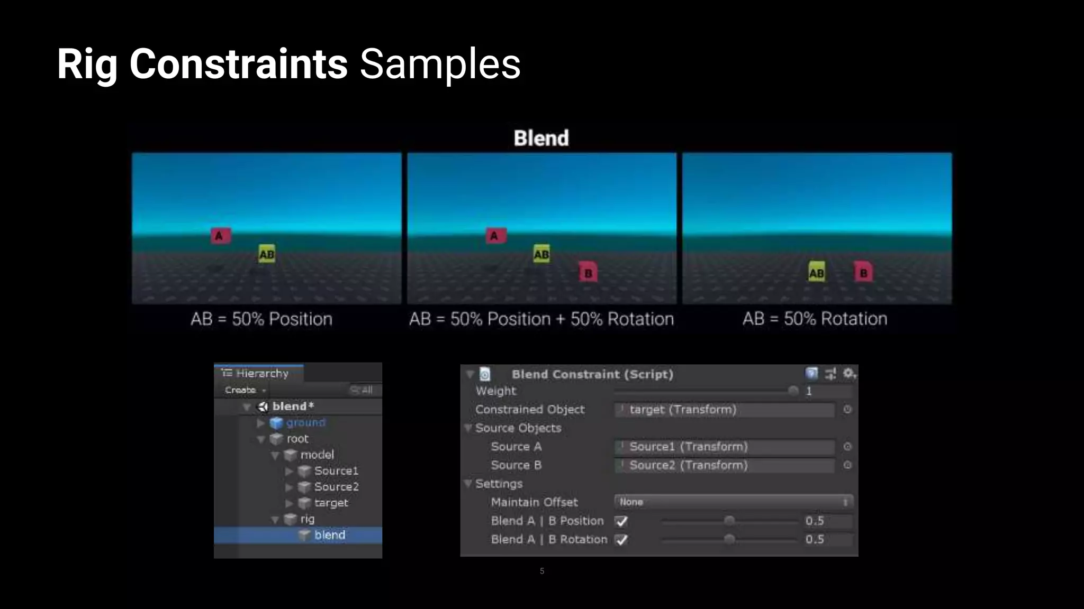Expand the target object in Hierarchy
The image size is (1084, 609).
pos(289,503)
